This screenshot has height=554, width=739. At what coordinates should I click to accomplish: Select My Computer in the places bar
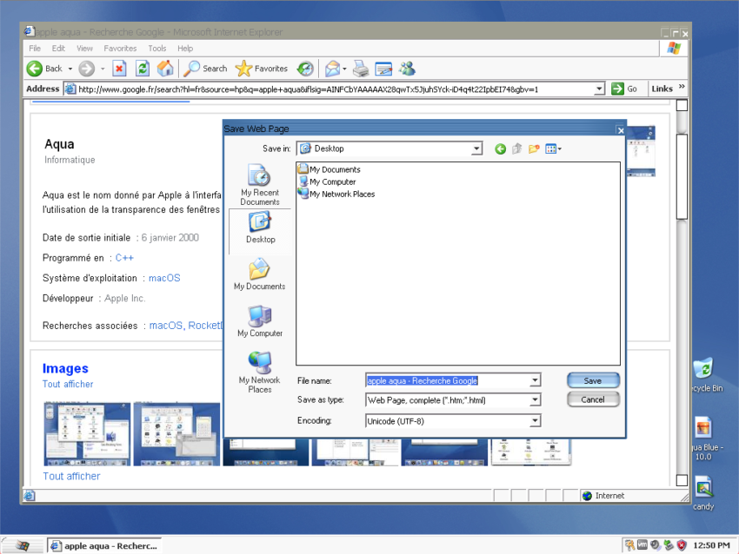(x=260, y=321)
